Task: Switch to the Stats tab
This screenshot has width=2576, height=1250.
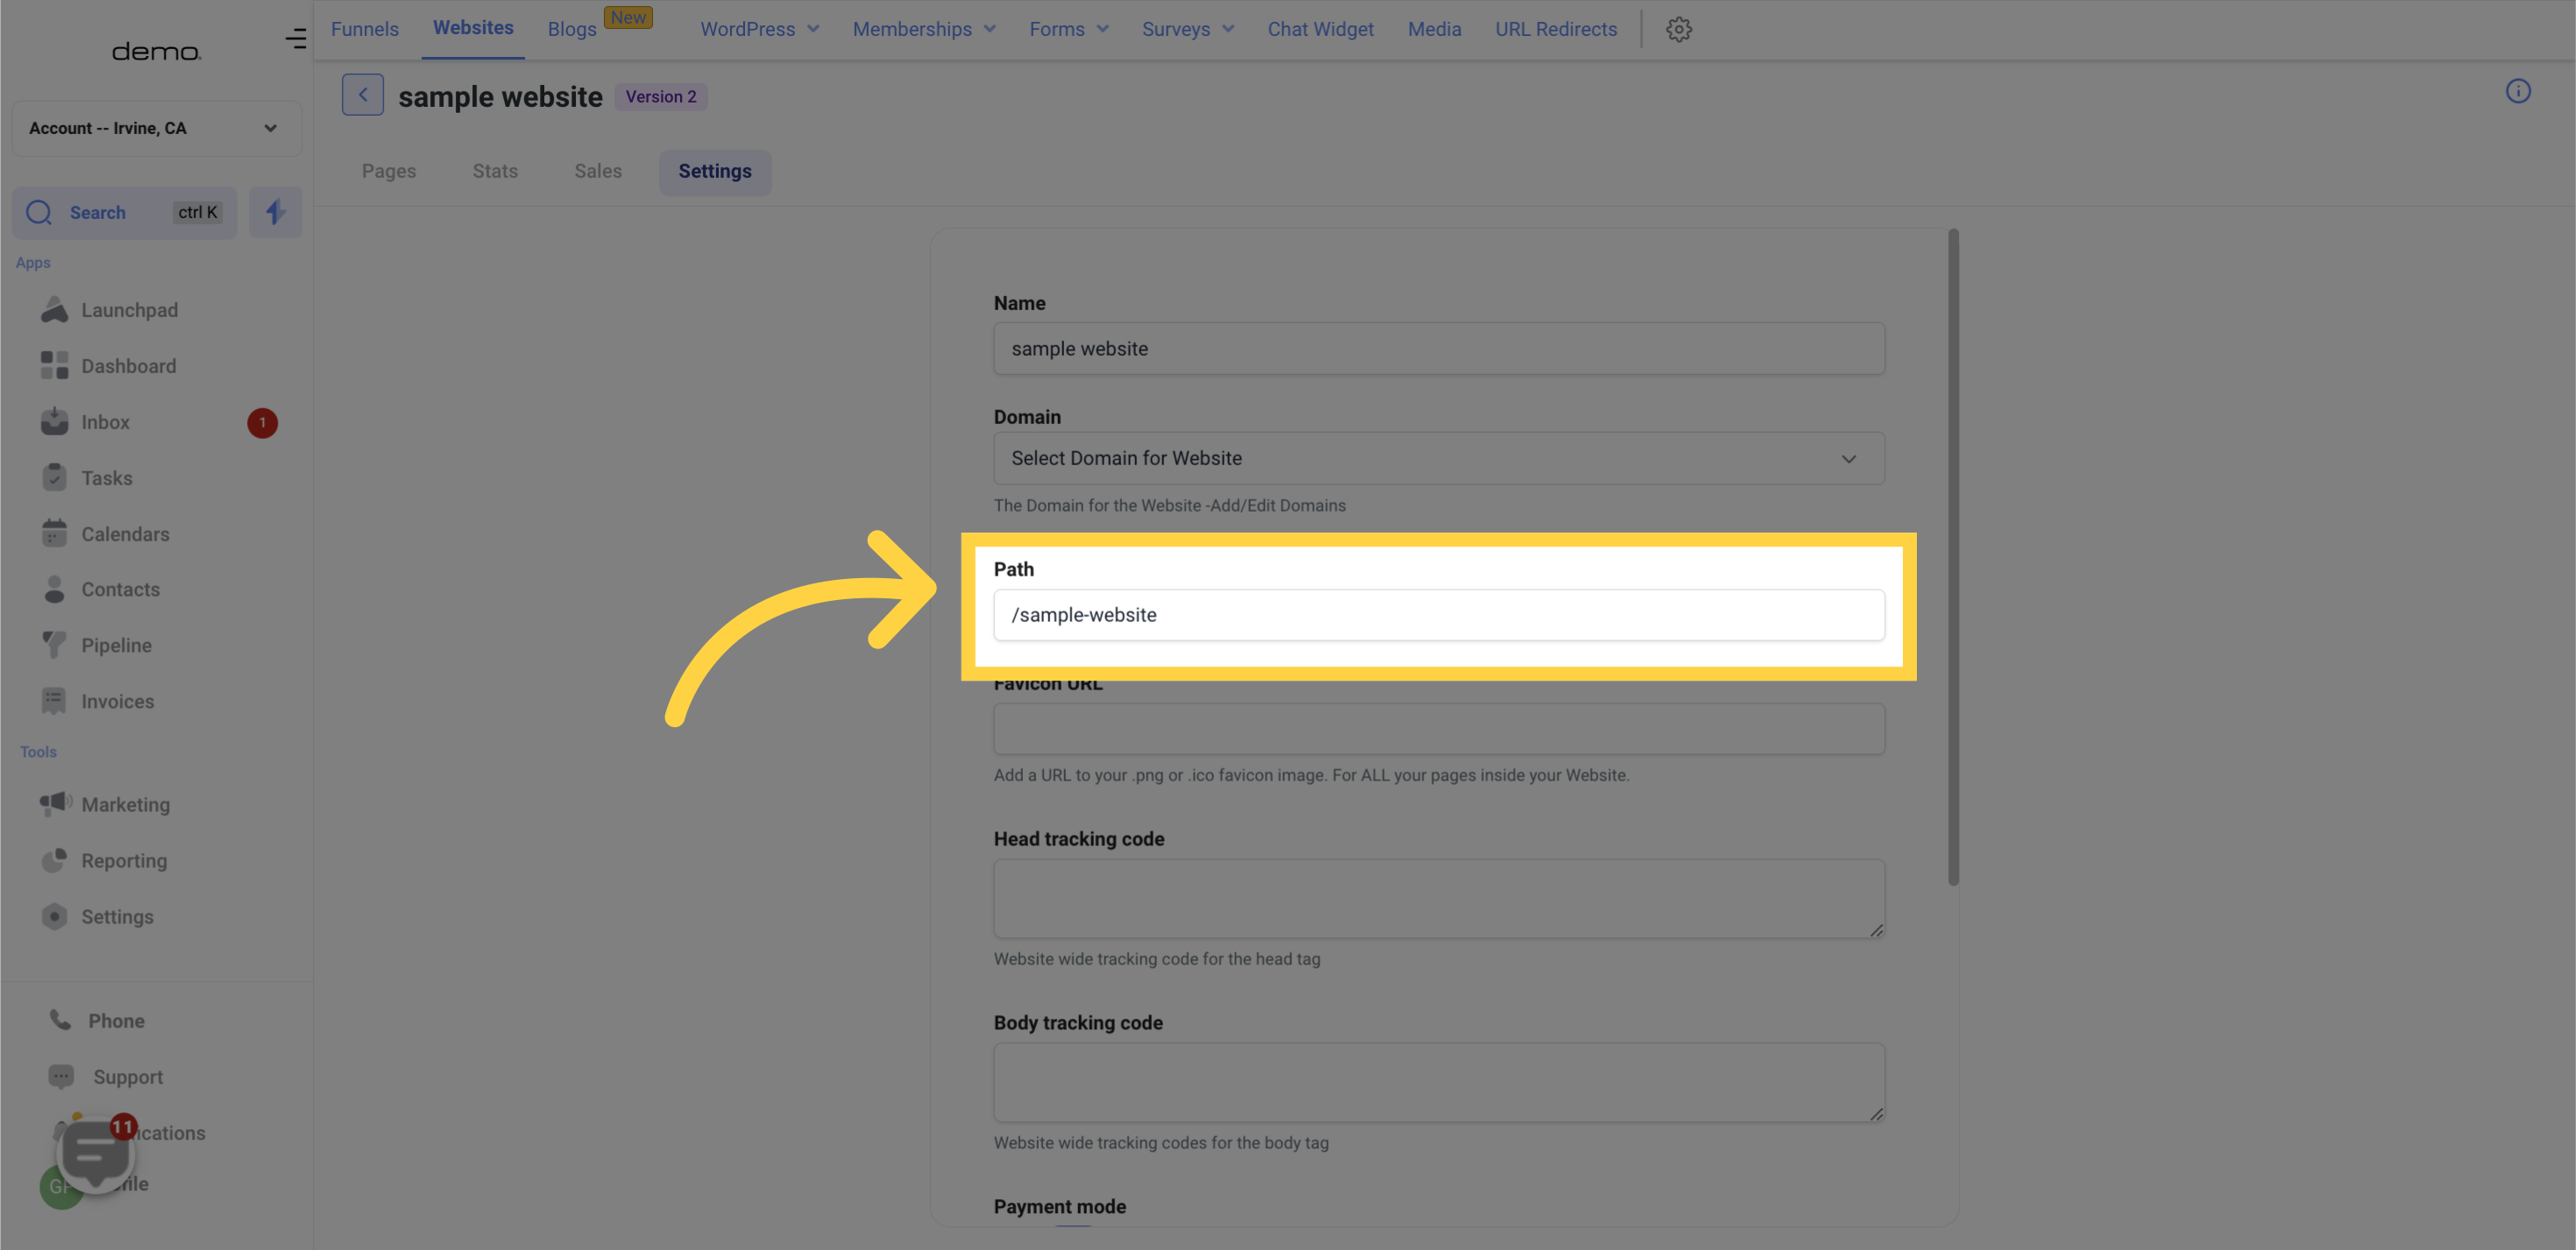Action: click(494, 171)
